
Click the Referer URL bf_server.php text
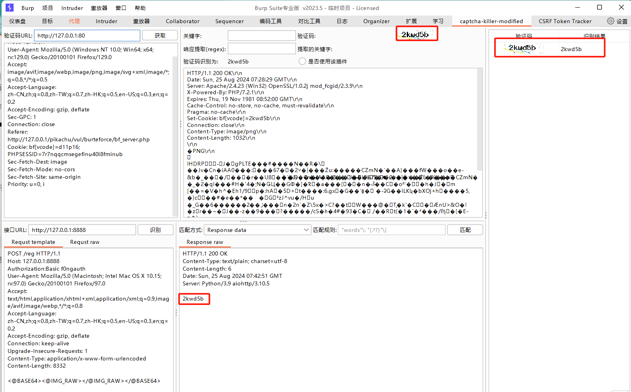click(x=79, y=139)
